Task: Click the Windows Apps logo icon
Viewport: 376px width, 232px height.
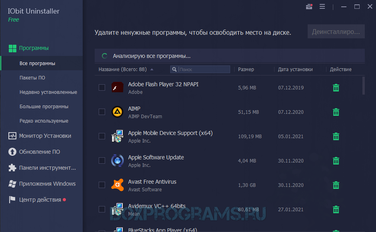Action: click(12, 184)
